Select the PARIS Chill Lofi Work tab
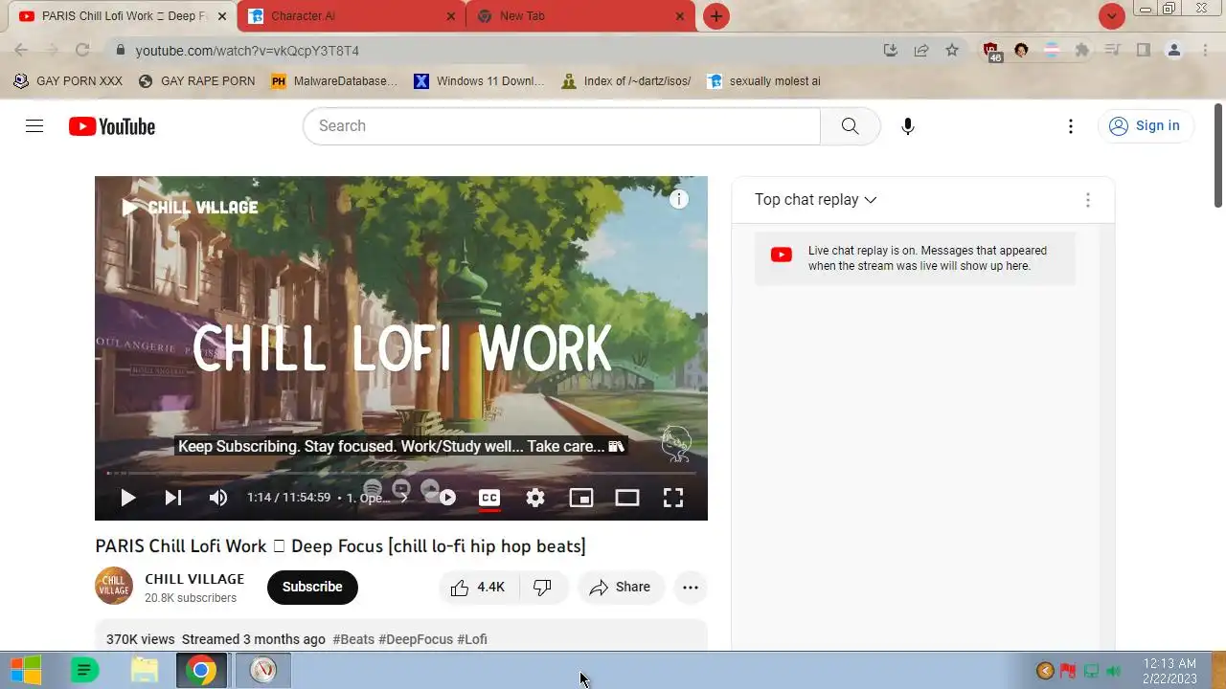Screen dimensions: 1226x689 (x=124, y=16)
